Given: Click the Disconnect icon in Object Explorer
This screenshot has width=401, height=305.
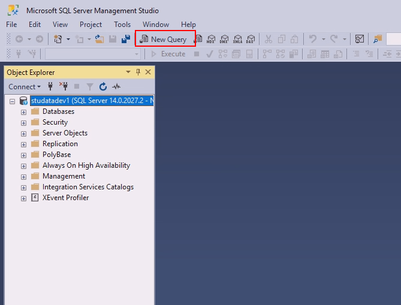Looking at the screenshot, I should coord(64,86).
